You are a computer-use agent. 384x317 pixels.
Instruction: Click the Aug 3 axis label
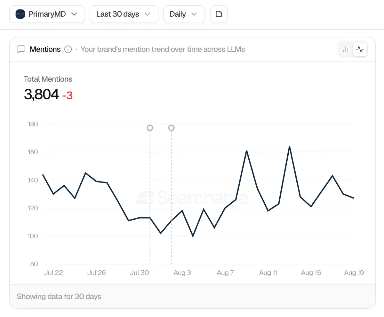point(182,273)
